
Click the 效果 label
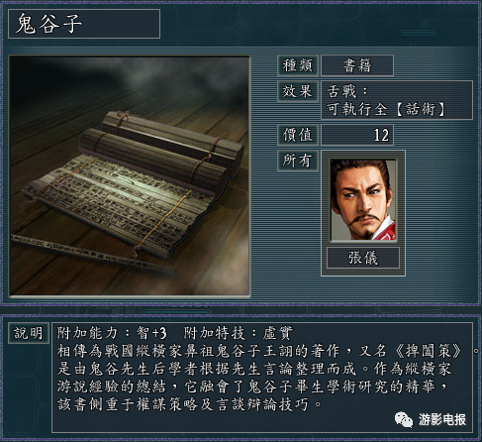point(297,91)
